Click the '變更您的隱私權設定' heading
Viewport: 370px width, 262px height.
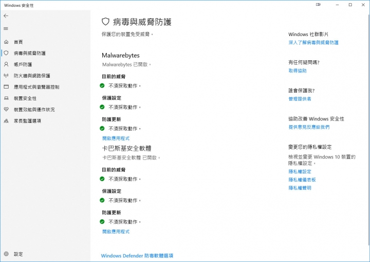point(310,147)
